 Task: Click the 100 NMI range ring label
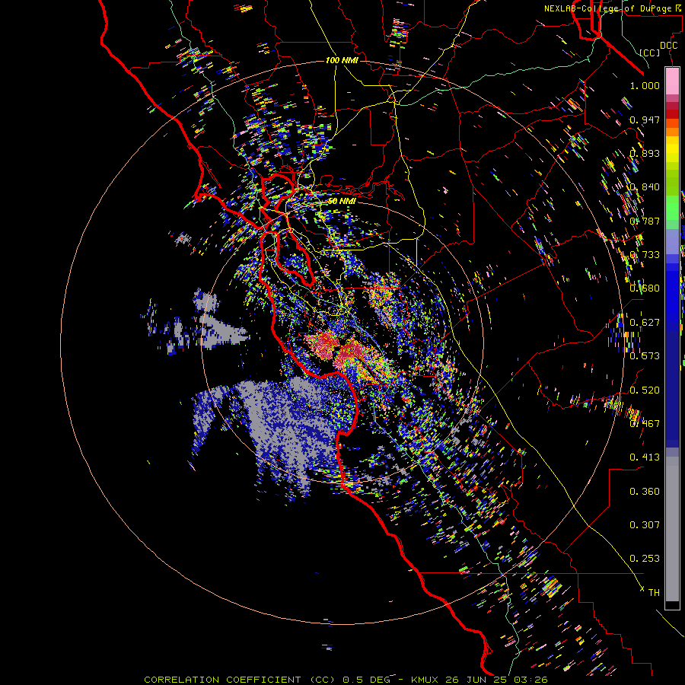pyautogui.click(x=342, y=60)
